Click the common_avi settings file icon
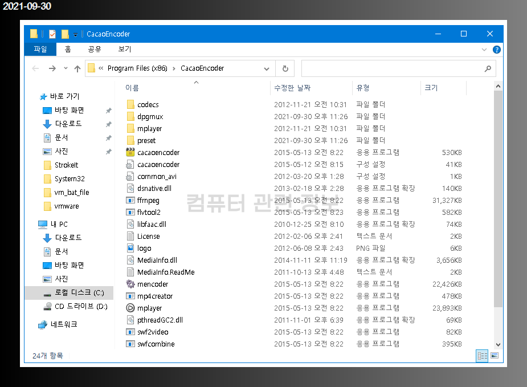Screen dimensions: 527x387 130,176
